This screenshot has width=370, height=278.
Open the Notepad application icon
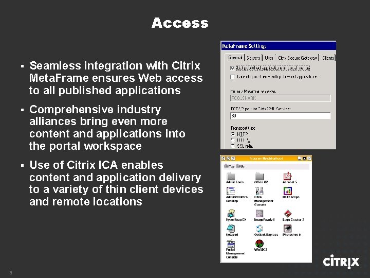click(x=231, y=229)
